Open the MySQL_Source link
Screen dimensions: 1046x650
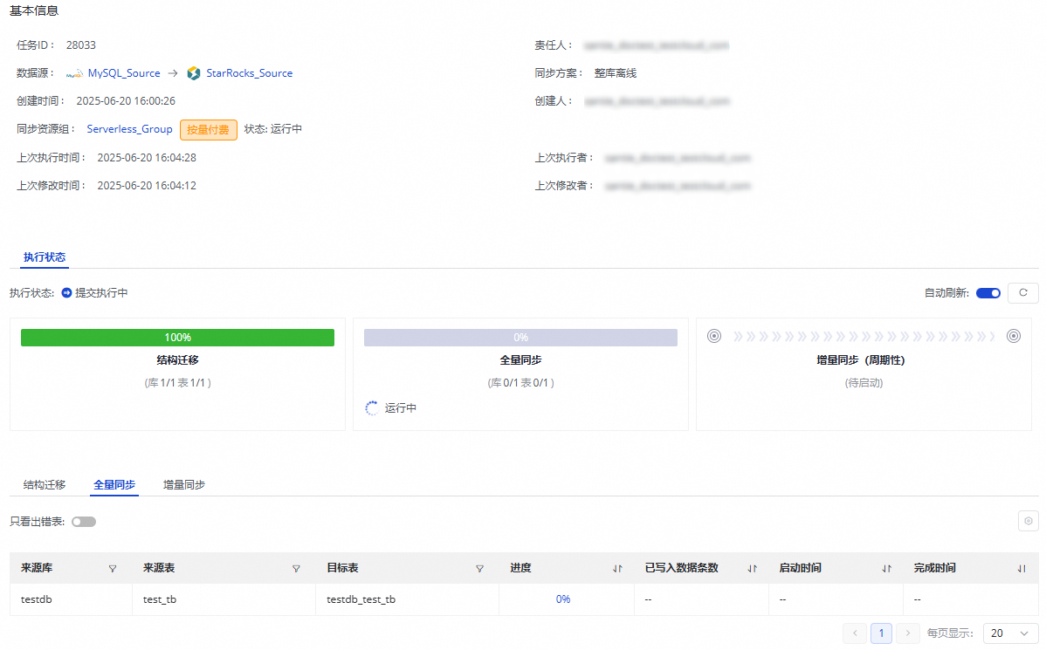pyautogui.click(x=124, y=73)
